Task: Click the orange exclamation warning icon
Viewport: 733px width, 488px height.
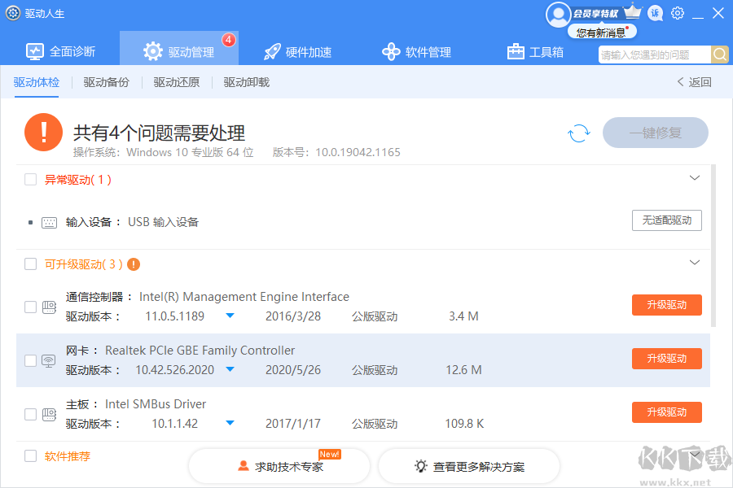Action: pos(43,132)
